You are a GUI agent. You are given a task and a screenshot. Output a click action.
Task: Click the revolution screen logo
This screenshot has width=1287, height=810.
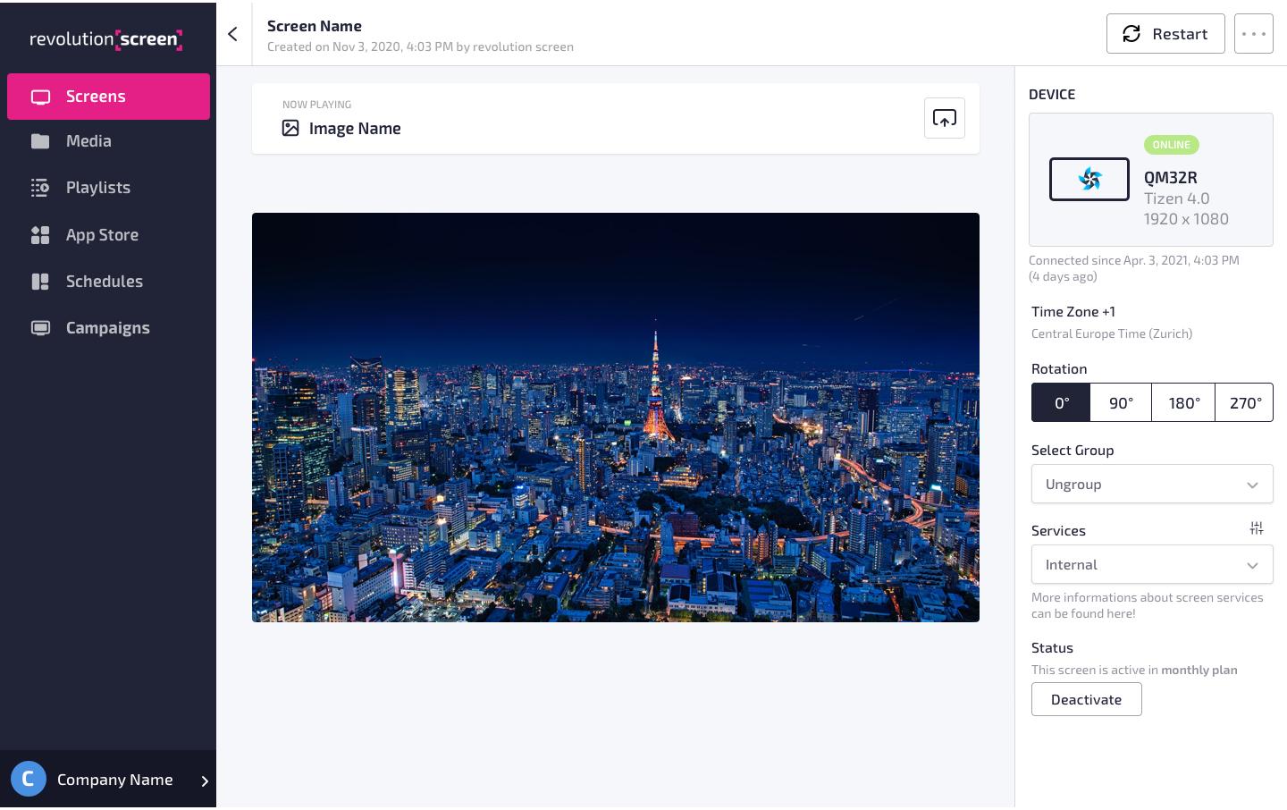click(x=106, y=38)
